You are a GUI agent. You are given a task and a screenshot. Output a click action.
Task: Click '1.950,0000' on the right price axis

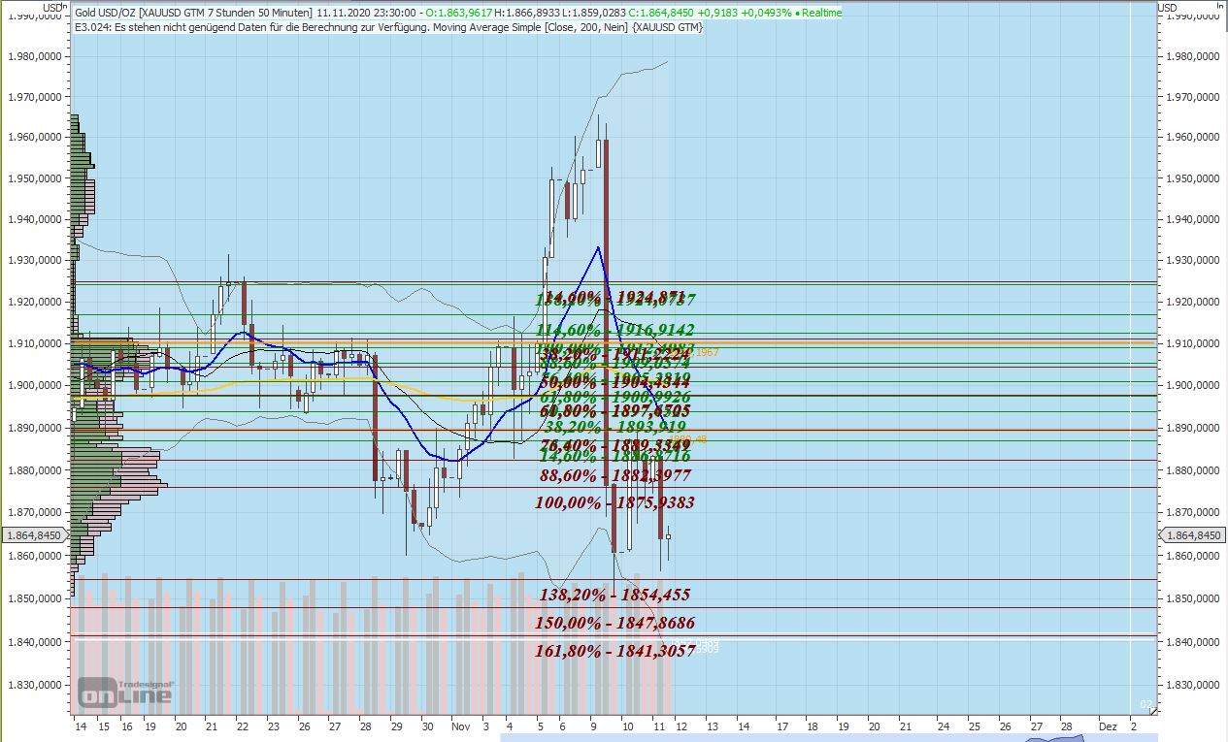point(1194,178)
